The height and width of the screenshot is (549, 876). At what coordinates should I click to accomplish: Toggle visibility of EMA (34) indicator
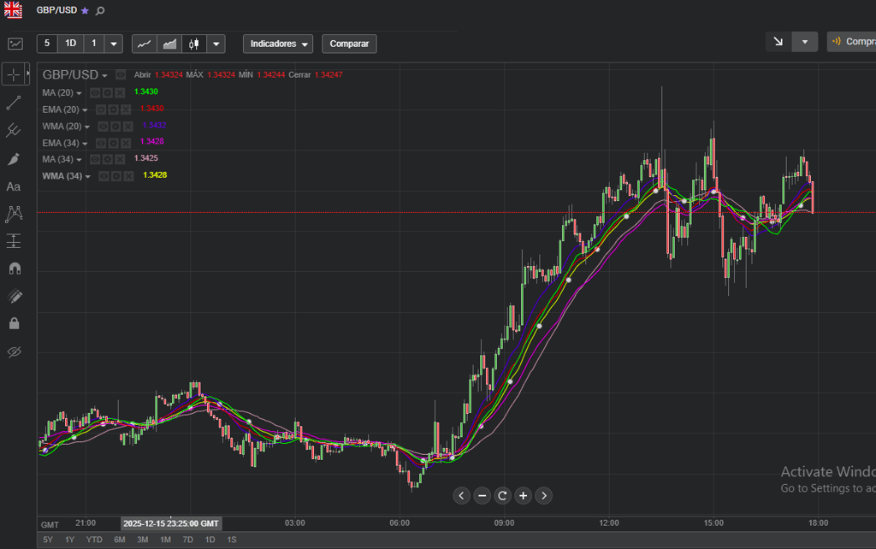tap(101, 144)
